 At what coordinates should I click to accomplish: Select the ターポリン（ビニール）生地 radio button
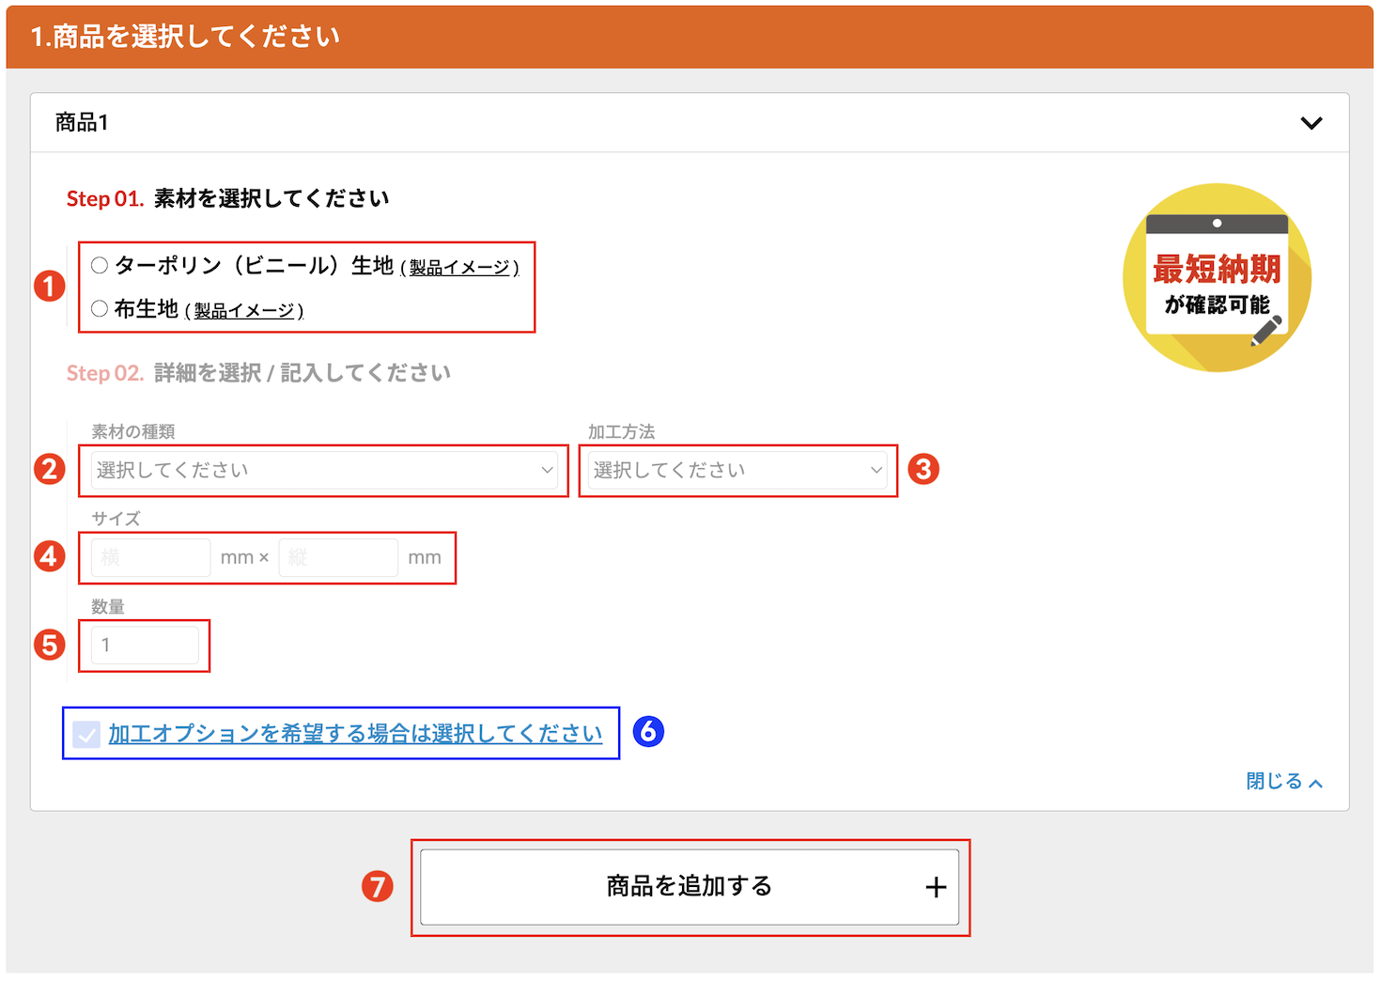point(100,264)
